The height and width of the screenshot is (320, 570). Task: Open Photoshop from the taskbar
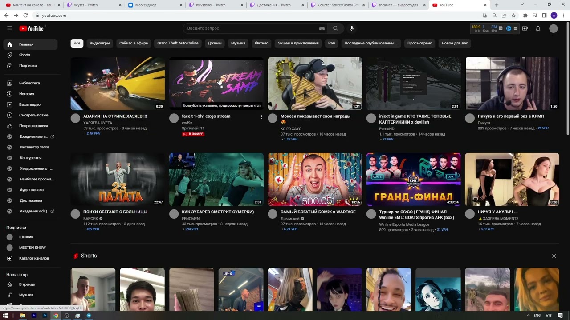45,316
